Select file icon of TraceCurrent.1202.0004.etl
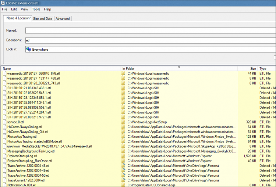 click(x=4, y=180)
